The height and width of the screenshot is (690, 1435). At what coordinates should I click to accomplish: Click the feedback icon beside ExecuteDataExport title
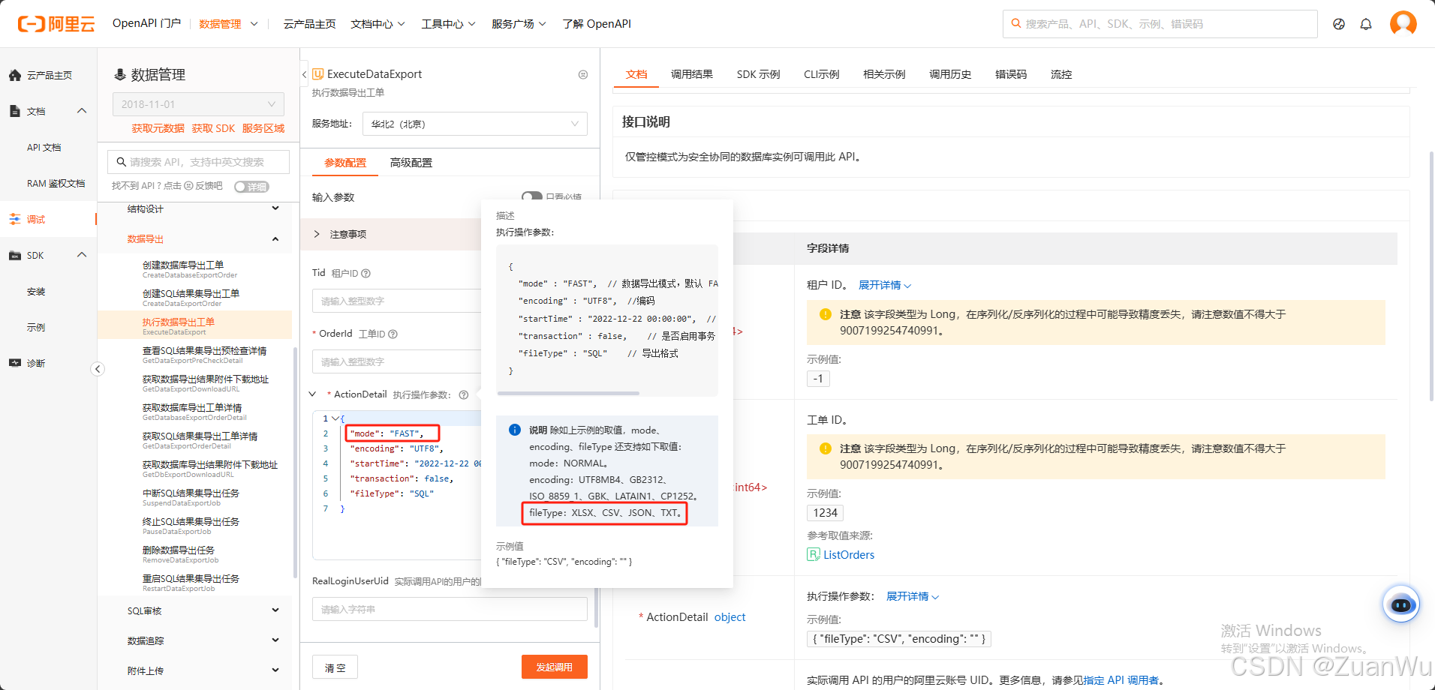(583, 74)
